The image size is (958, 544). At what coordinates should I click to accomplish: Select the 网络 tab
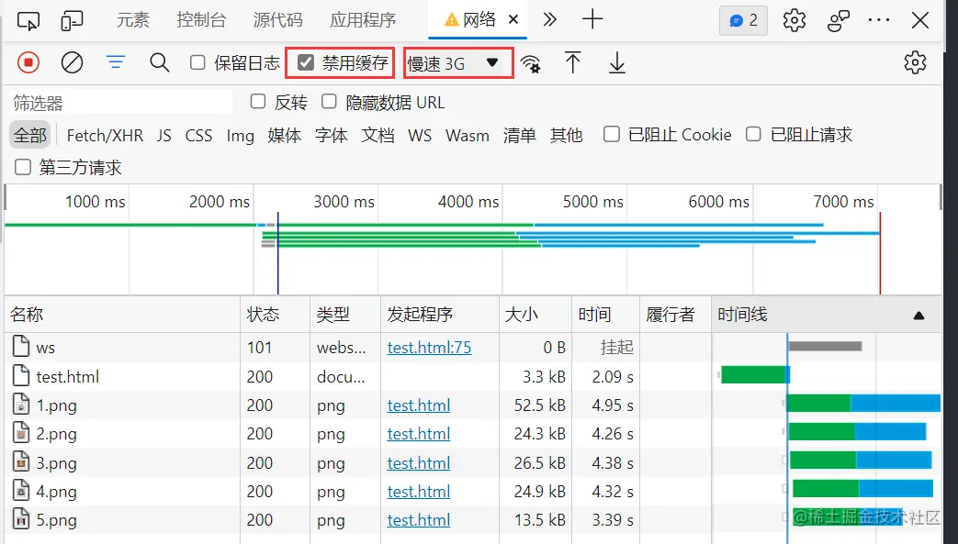tap(479, 20)
